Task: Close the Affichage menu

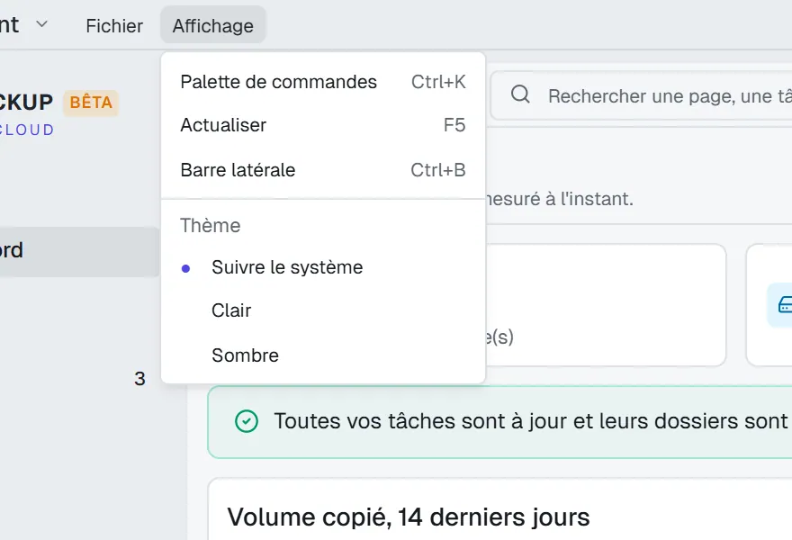Action: pos(212,25)
